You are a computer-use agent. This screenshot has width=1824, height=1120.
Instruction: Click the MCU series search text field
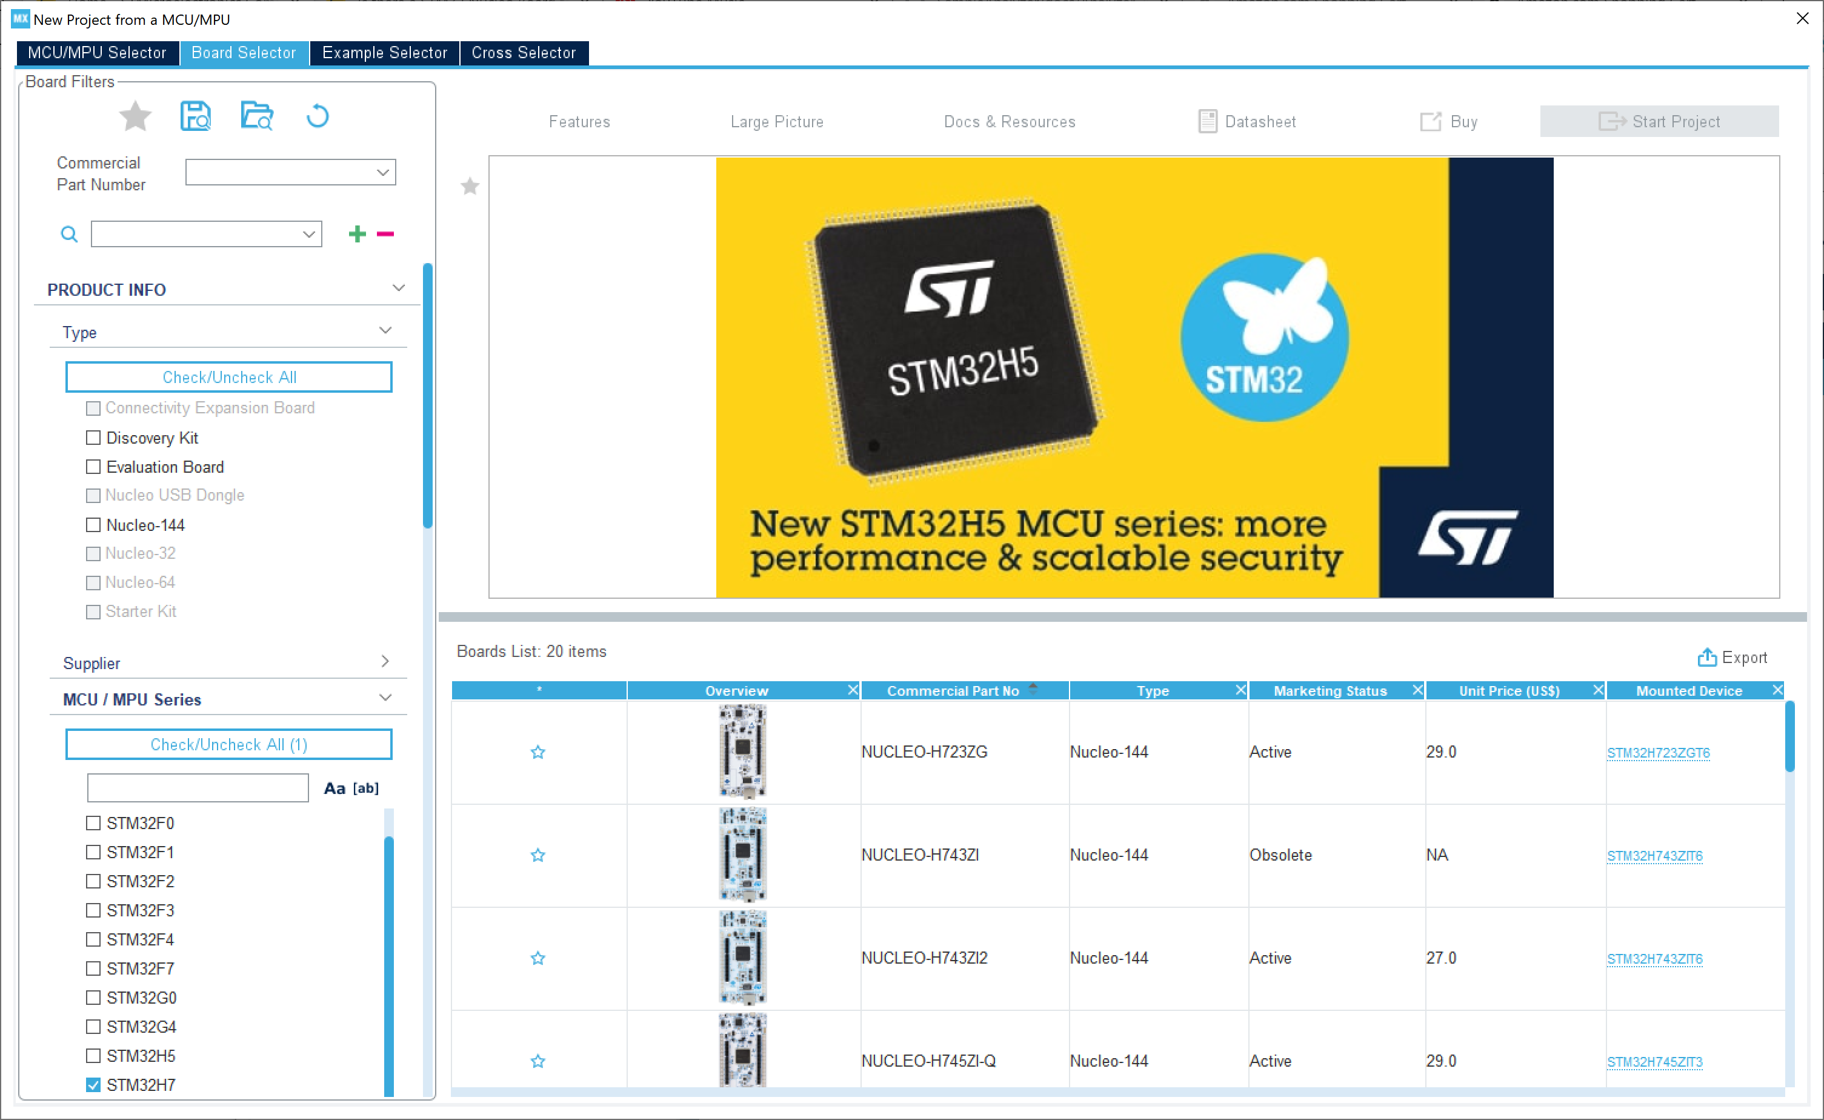click(197, 787)
